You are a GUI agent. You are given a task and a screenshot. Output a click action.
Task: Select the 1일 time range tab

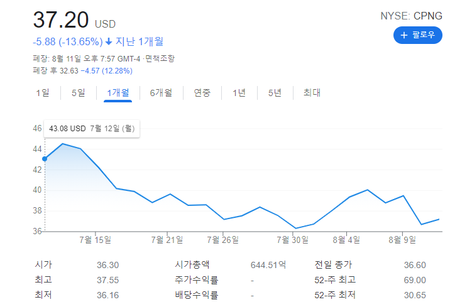[x=42, y=93]
